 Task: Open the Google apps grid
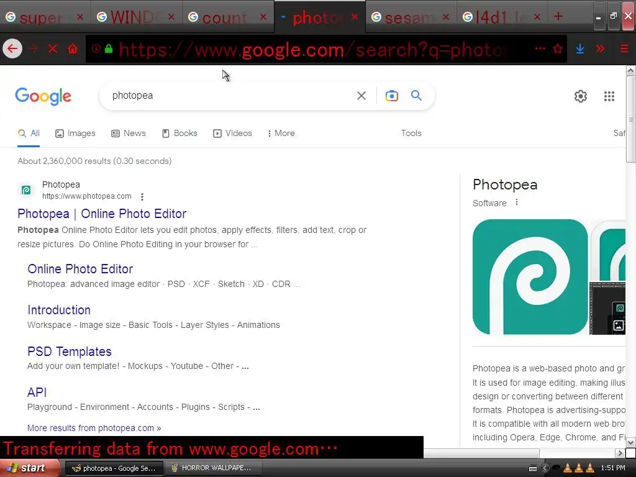(609, 96)
